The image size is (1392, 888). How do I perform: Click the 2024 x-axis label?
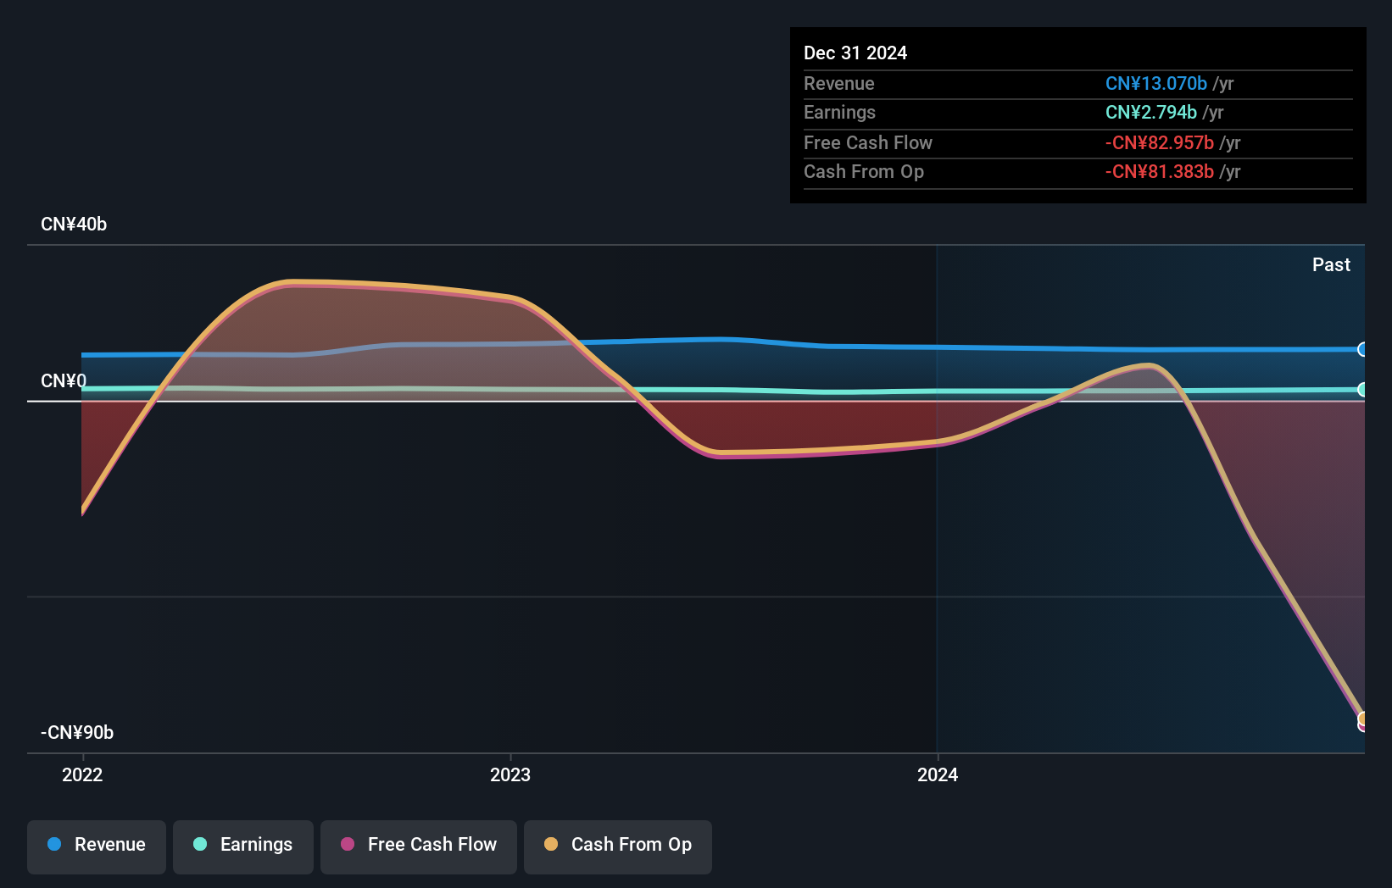(938, 774)
